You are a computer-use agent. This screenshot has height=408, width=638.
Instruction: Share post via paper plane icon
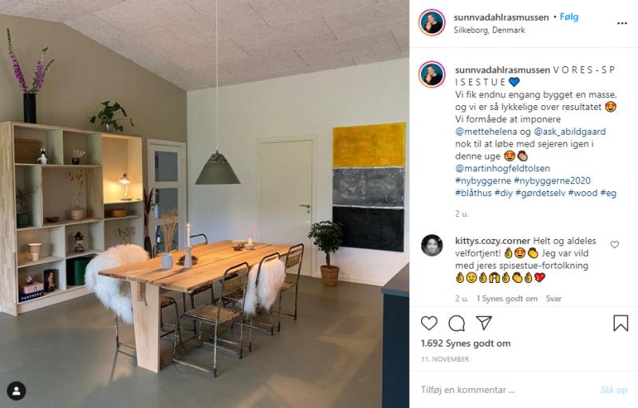tap(484, 323)
